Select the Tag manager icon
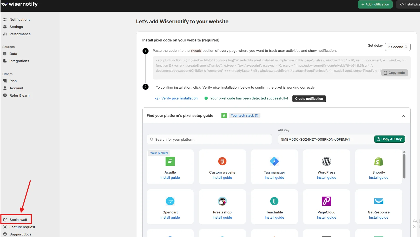The height and width of the screenshot is (237, 420). coord(274,161)
